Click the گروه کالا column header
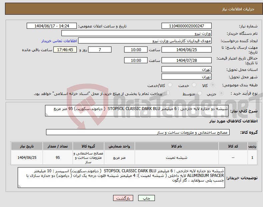The width and height of the screenshot is (263, 207). pyautogui.click(x=88, y=146)
